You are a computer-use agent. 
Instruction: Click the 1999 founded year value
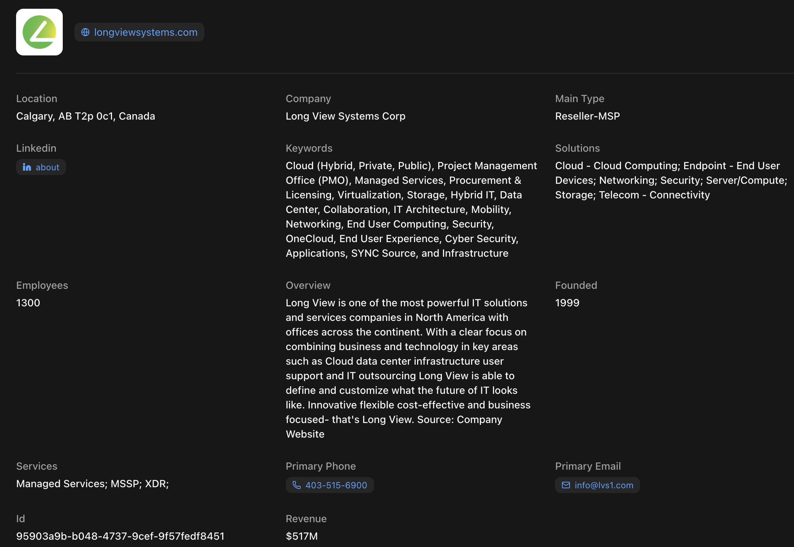pyautogui.click(x=567, y=303)
